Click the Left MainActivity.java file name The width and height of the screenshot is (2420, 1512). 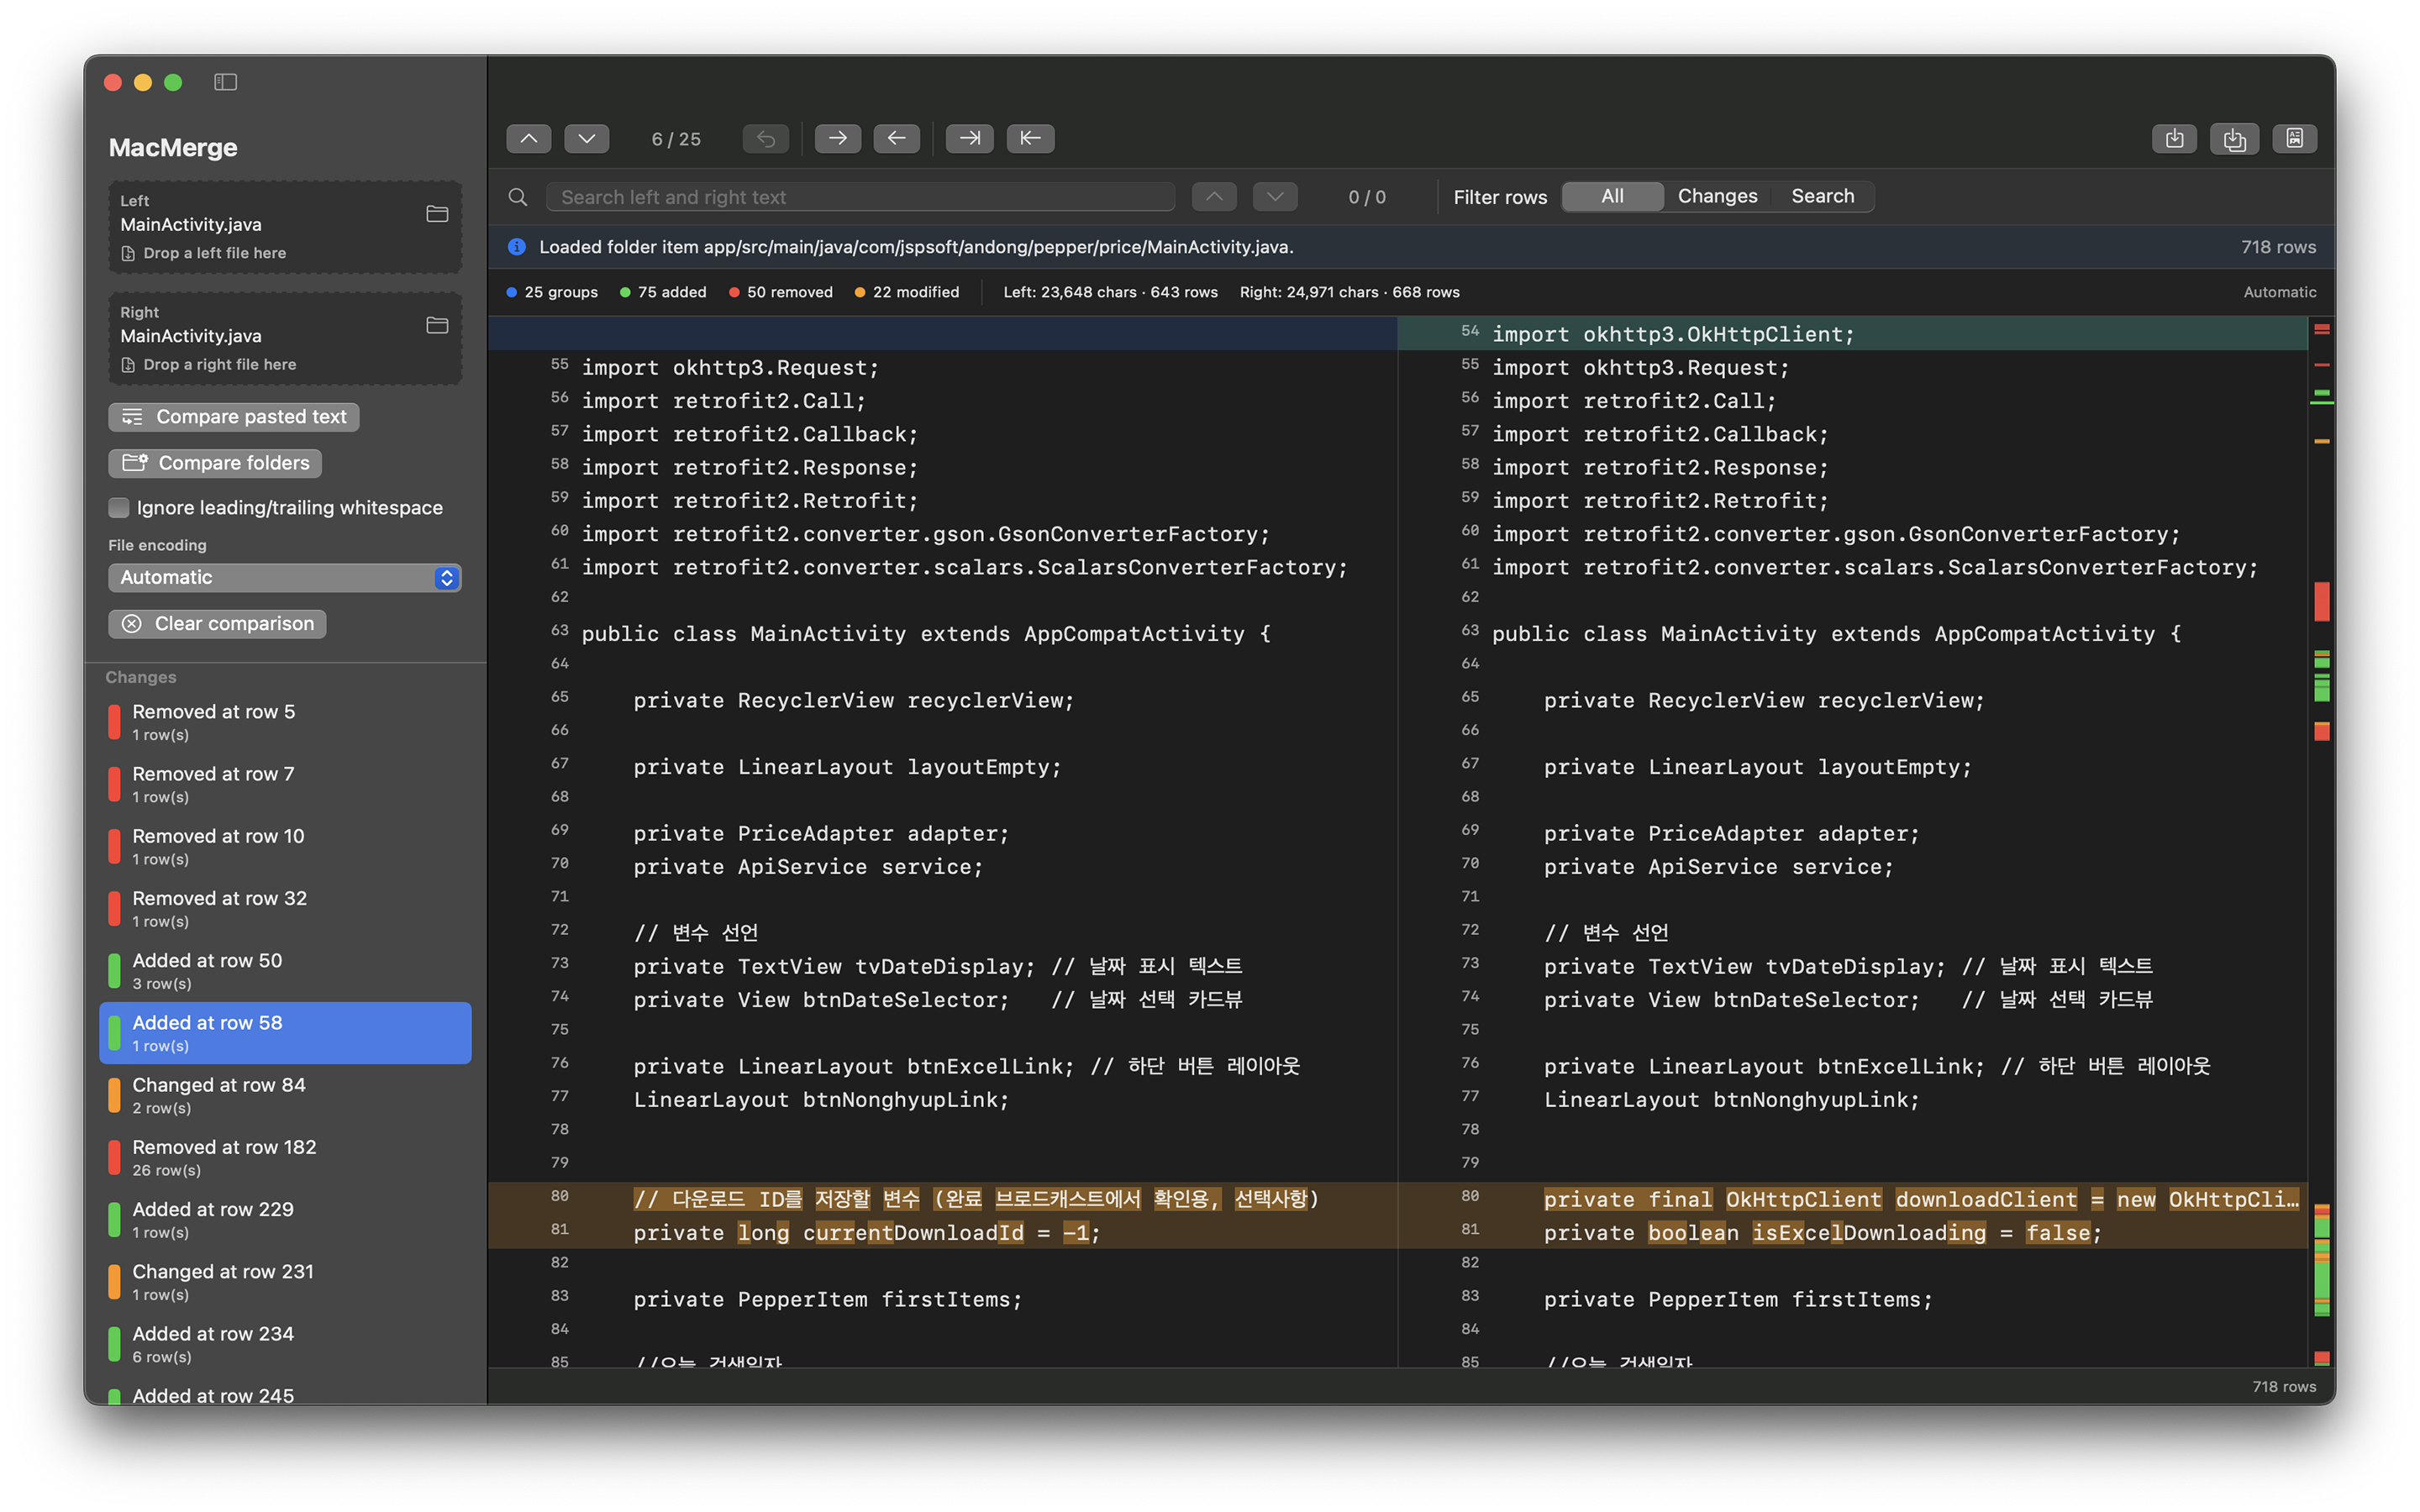click(x=191, y=225)
